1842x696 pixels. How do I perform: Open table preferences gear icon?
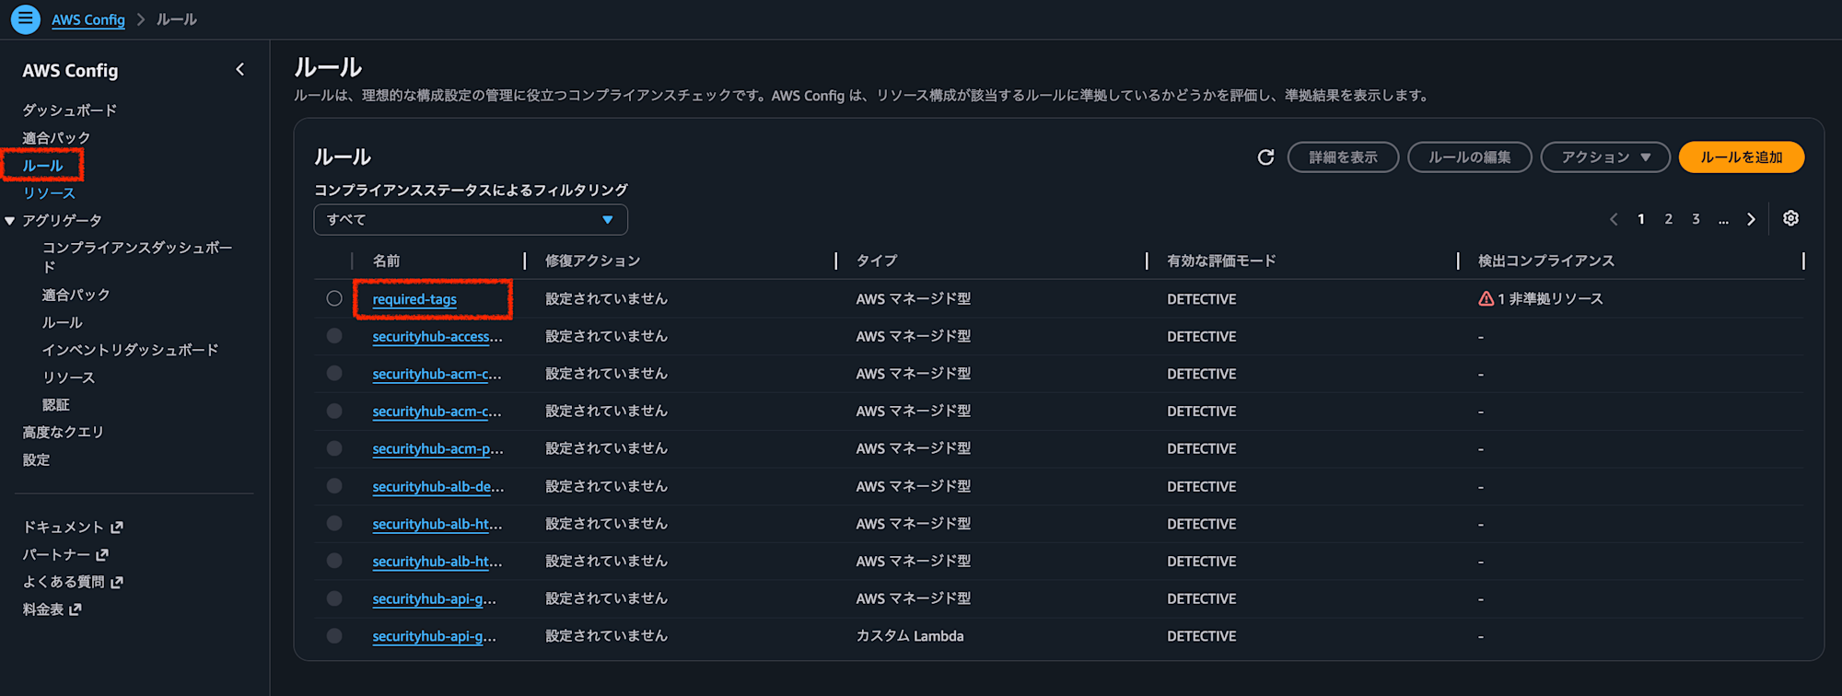(x=1790, y=219)
